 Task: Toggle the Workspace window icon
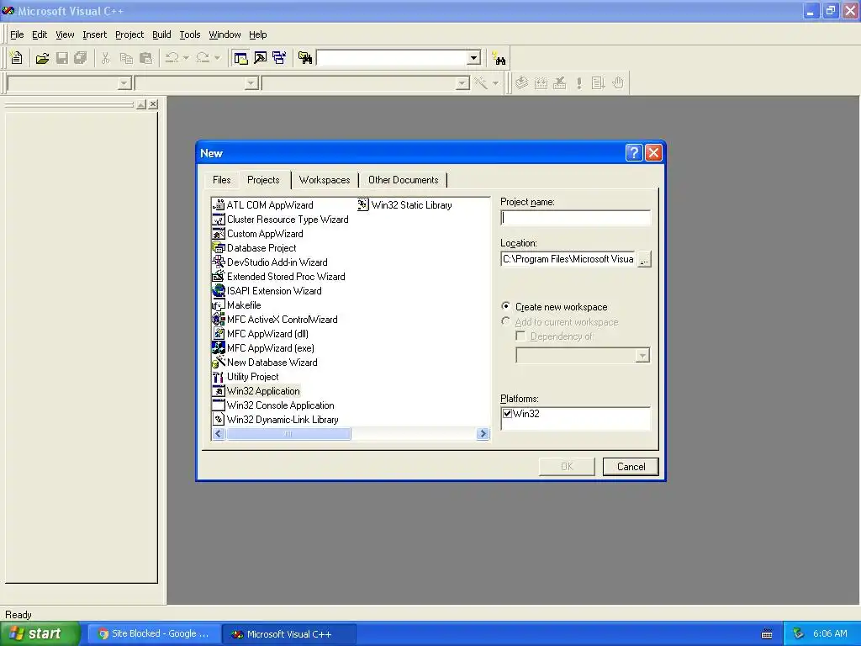click(x=240, y=58)
